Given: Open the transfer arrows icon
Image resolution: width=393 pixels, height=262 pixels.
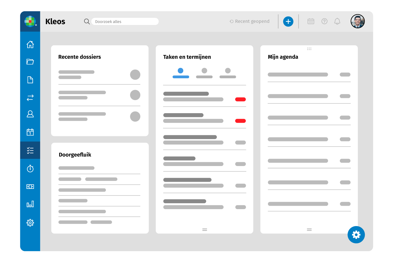Looking at the screenshot, I should pyautogui.click(x=30, y=98).
